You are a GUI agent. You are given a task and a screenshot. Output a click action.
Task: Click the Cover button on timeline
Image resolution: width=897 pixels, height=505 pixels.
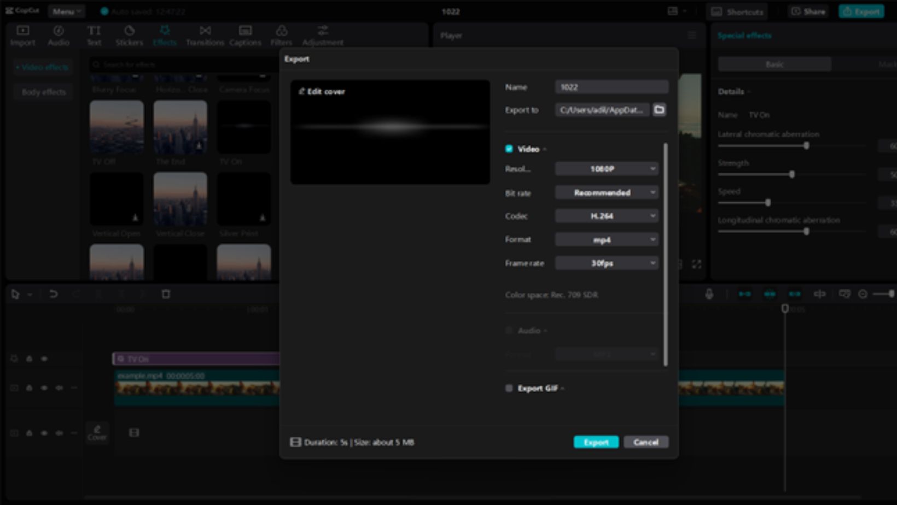click(x=97, y=432)
